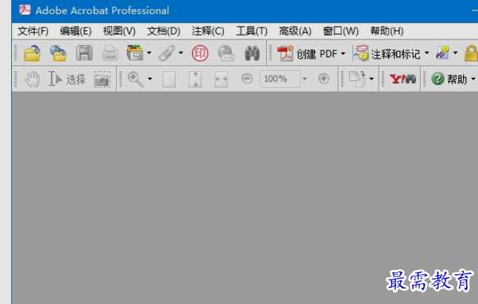Open the zoom percentage dropdown arrow

click(305, 79)
